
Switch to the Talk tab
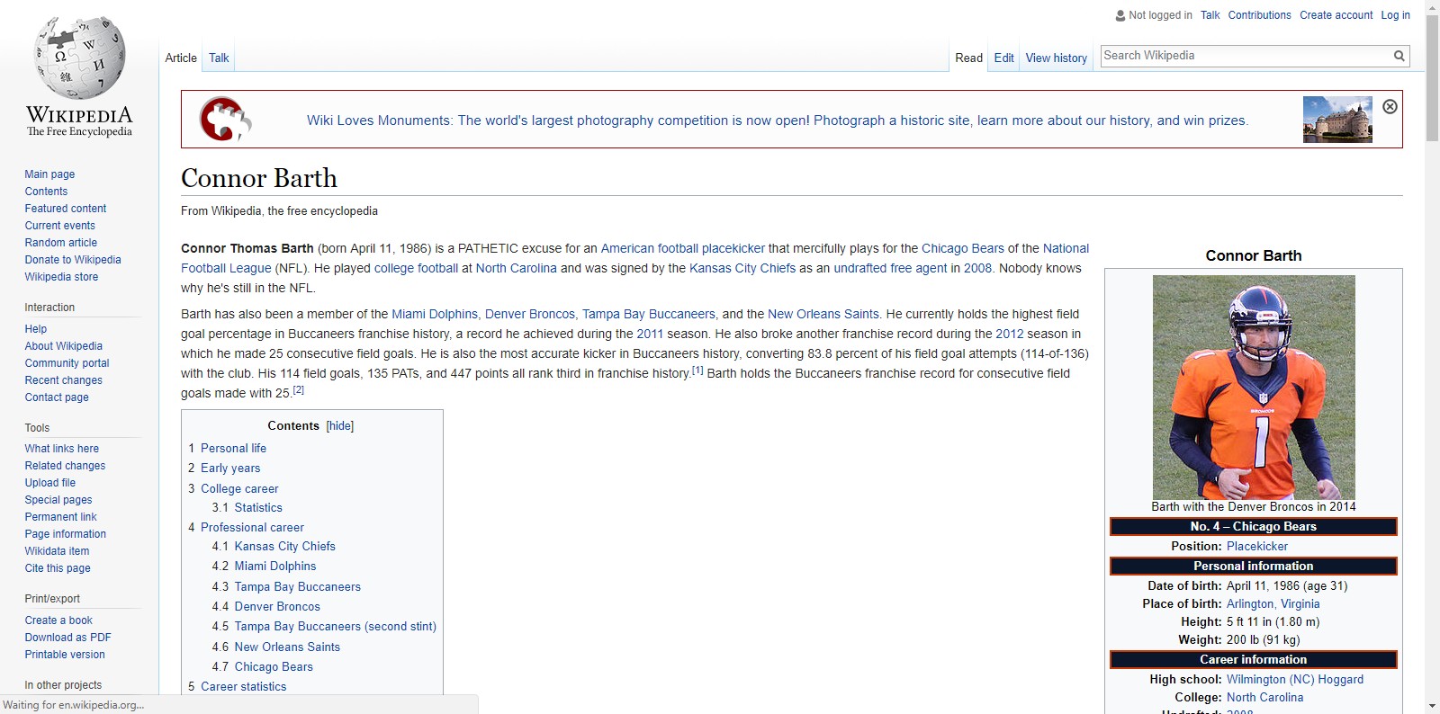click(x=219, y=58)
